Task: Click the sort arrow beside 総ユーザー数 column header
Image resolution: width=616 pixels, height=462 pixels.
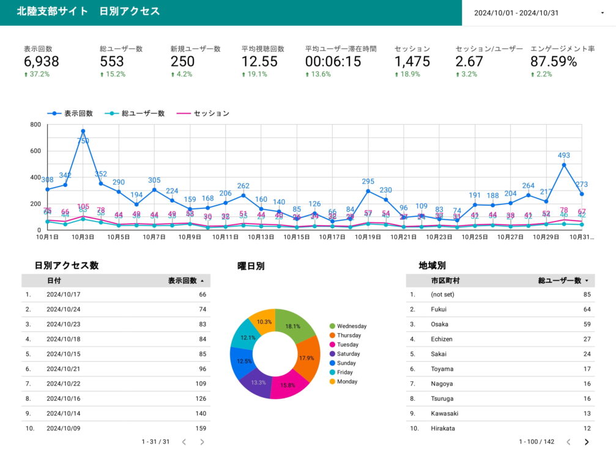Action: coord(587,281)
